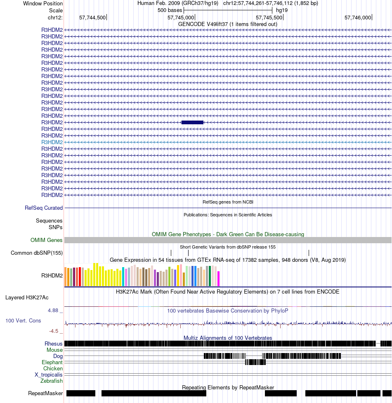Click the Sequences subtrack label

tap(49, 221)
